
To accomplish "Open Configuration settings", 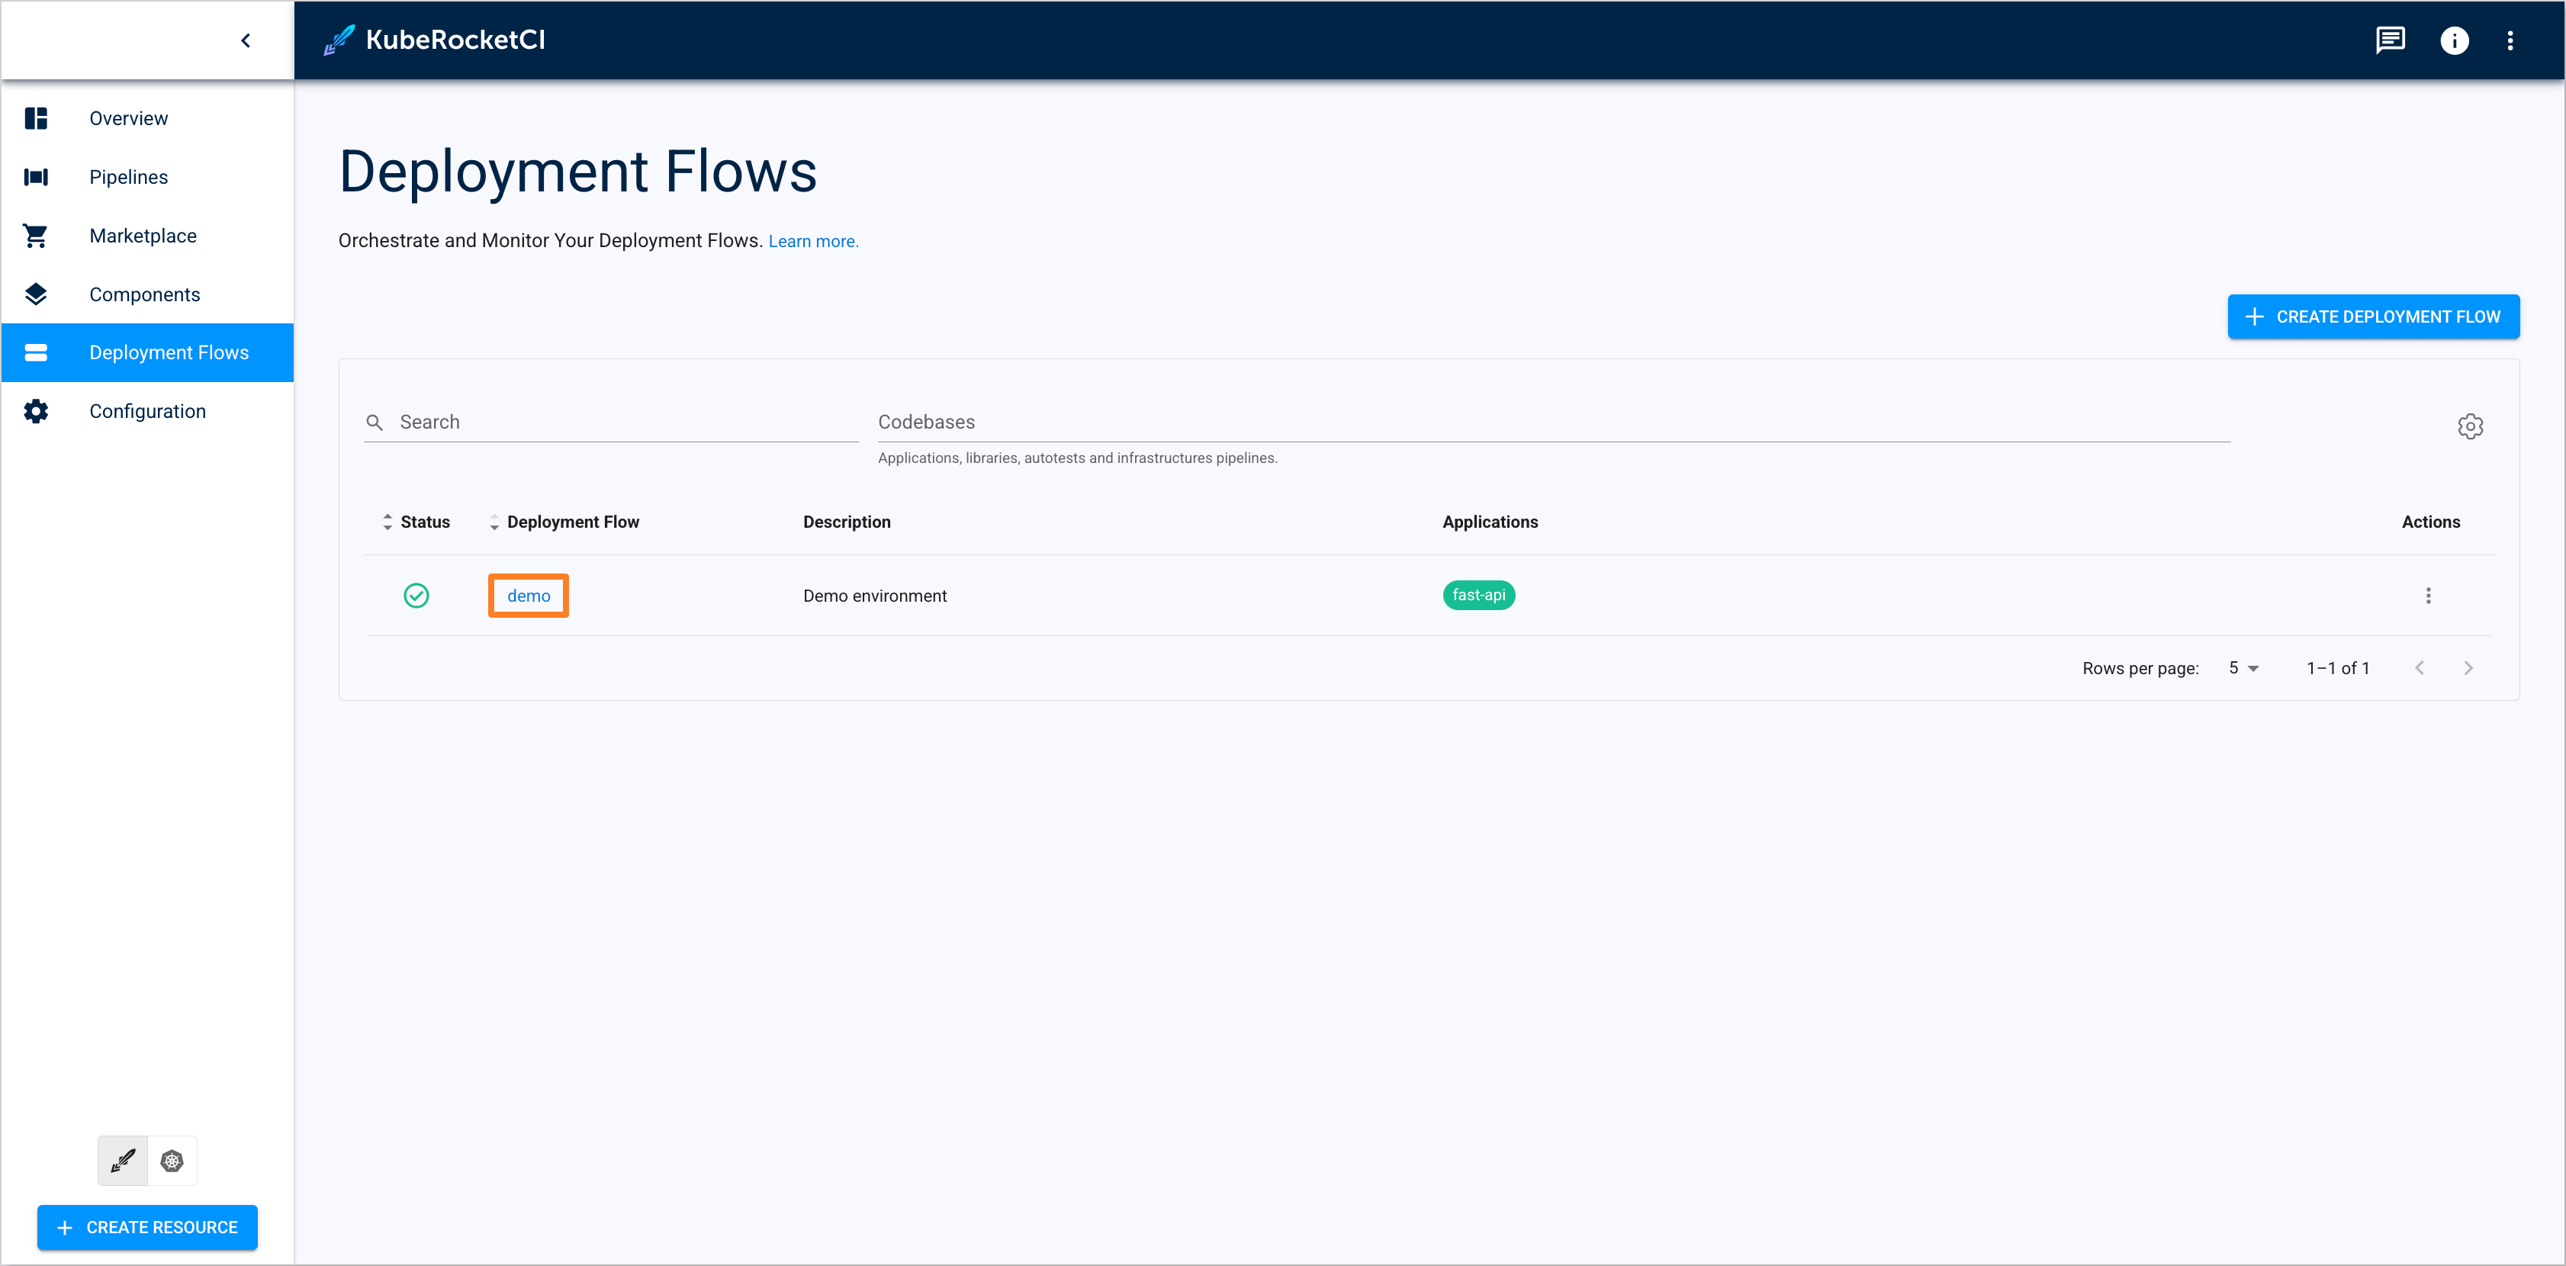I will click(149, 410).
